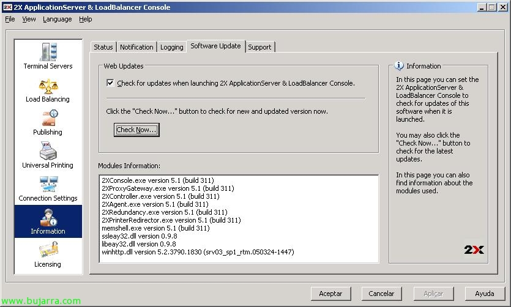Minimize the console window
Image resolution: width=511 pixels, height=307 pixels.
482,7
